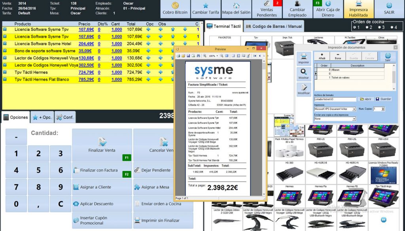Screen dimensions: 405x231
Task: Select Orden de cocina option 1
Action: [355, 27]
